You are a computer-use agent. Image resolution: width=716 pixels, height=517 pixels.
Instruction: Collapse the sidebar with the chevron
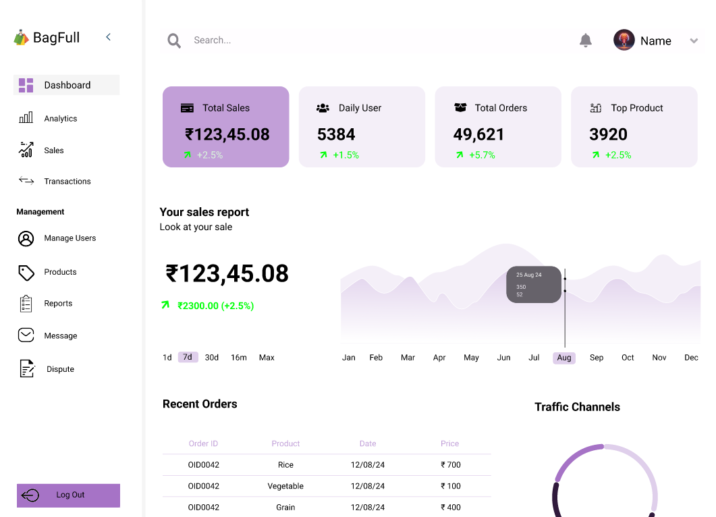click(x=108, y=37)
